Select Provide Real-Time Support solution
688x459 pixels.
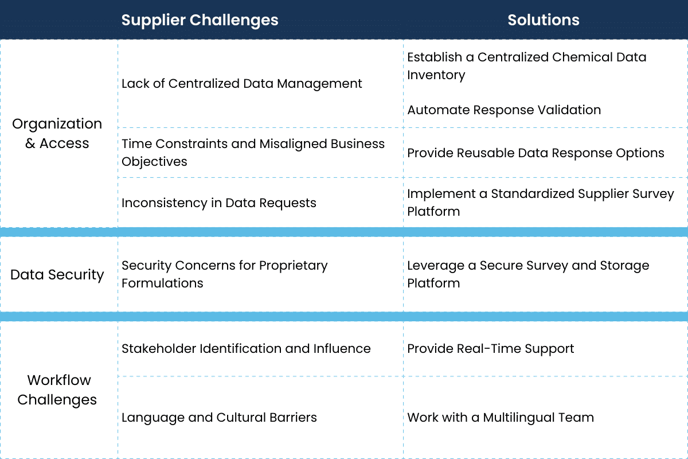pyautogui.click(x=490, y=349)
